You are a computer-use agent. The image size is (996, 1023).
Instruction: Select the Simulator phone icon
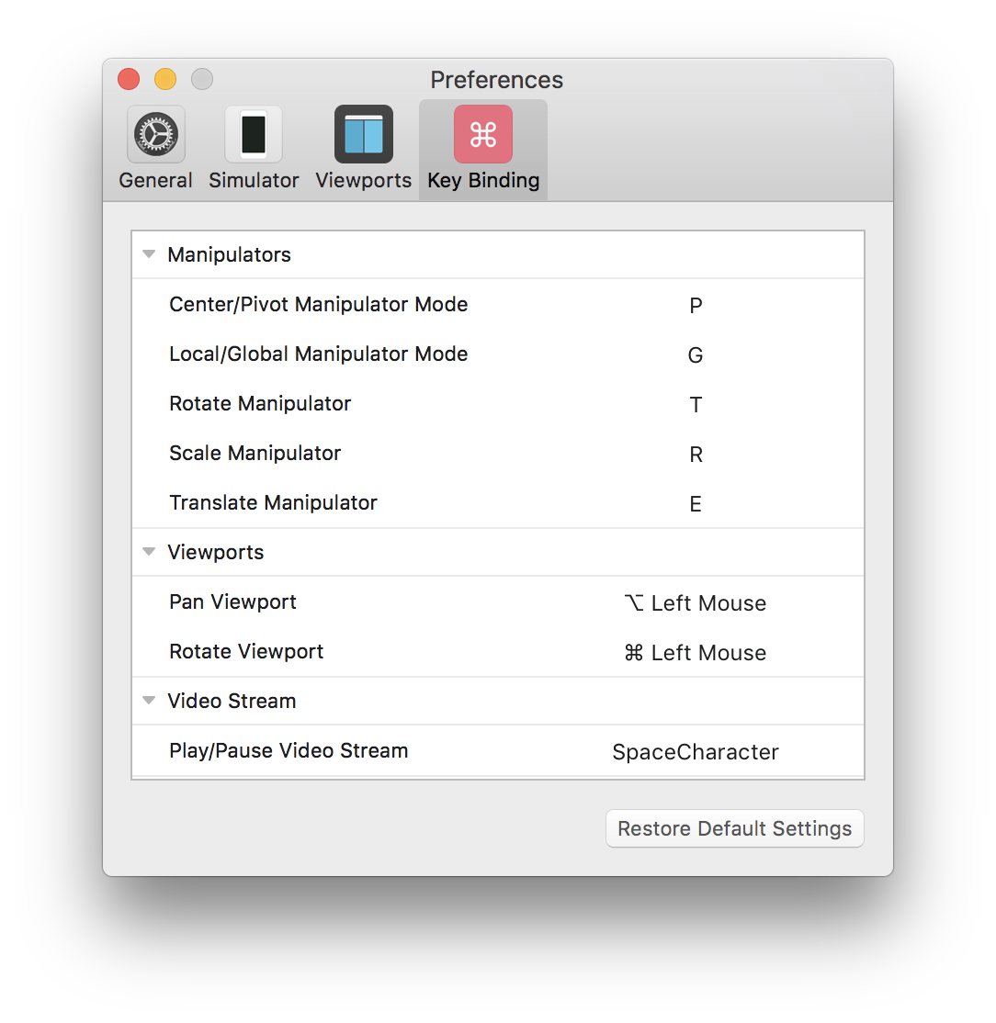click(x=254, y=135)
